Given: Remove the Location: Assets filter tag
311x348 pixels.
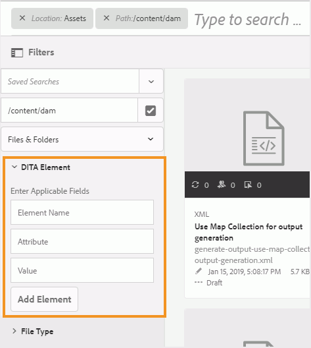Looking at the screenshot, I should 22,18.
